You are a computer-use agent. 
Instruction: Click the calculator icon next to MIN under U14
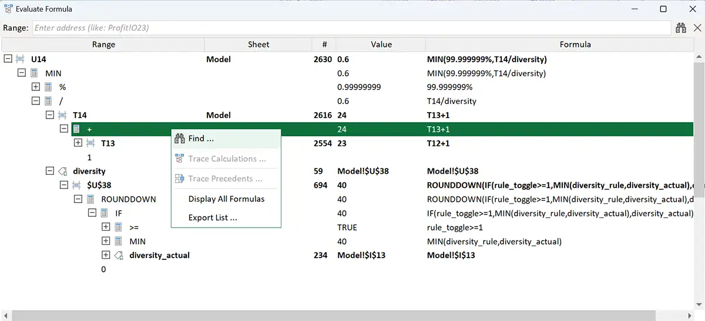(35, 73)
